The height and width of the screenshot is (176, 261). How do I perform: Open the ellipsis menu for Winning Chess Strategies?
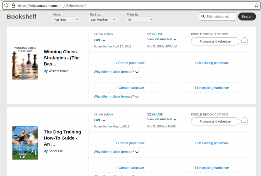click(244, 41)
